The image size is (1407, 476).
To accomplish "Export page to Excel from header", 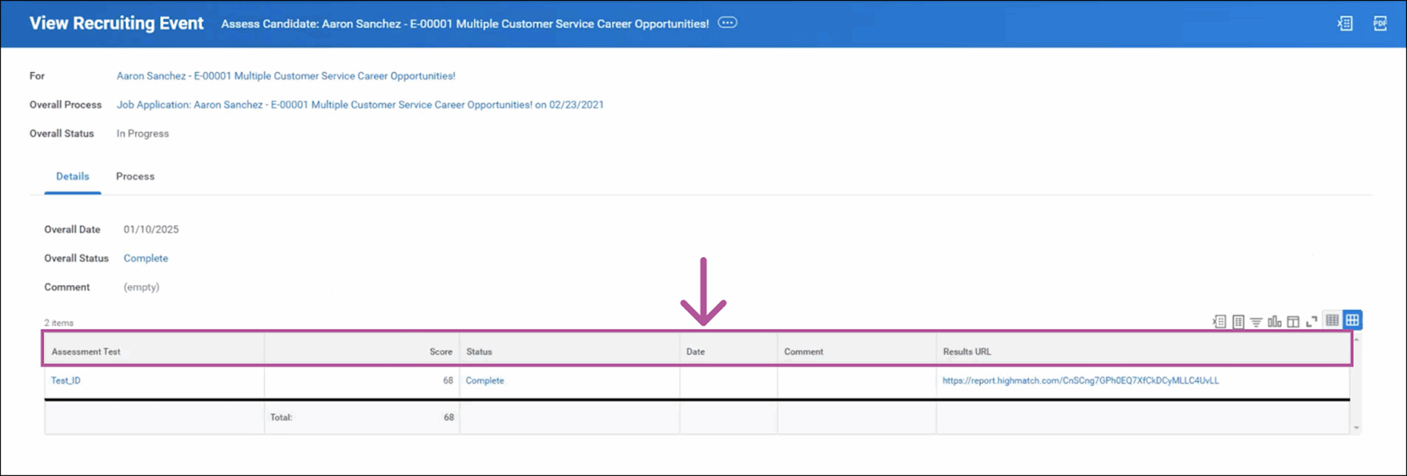I will [x=1345, y=24].
